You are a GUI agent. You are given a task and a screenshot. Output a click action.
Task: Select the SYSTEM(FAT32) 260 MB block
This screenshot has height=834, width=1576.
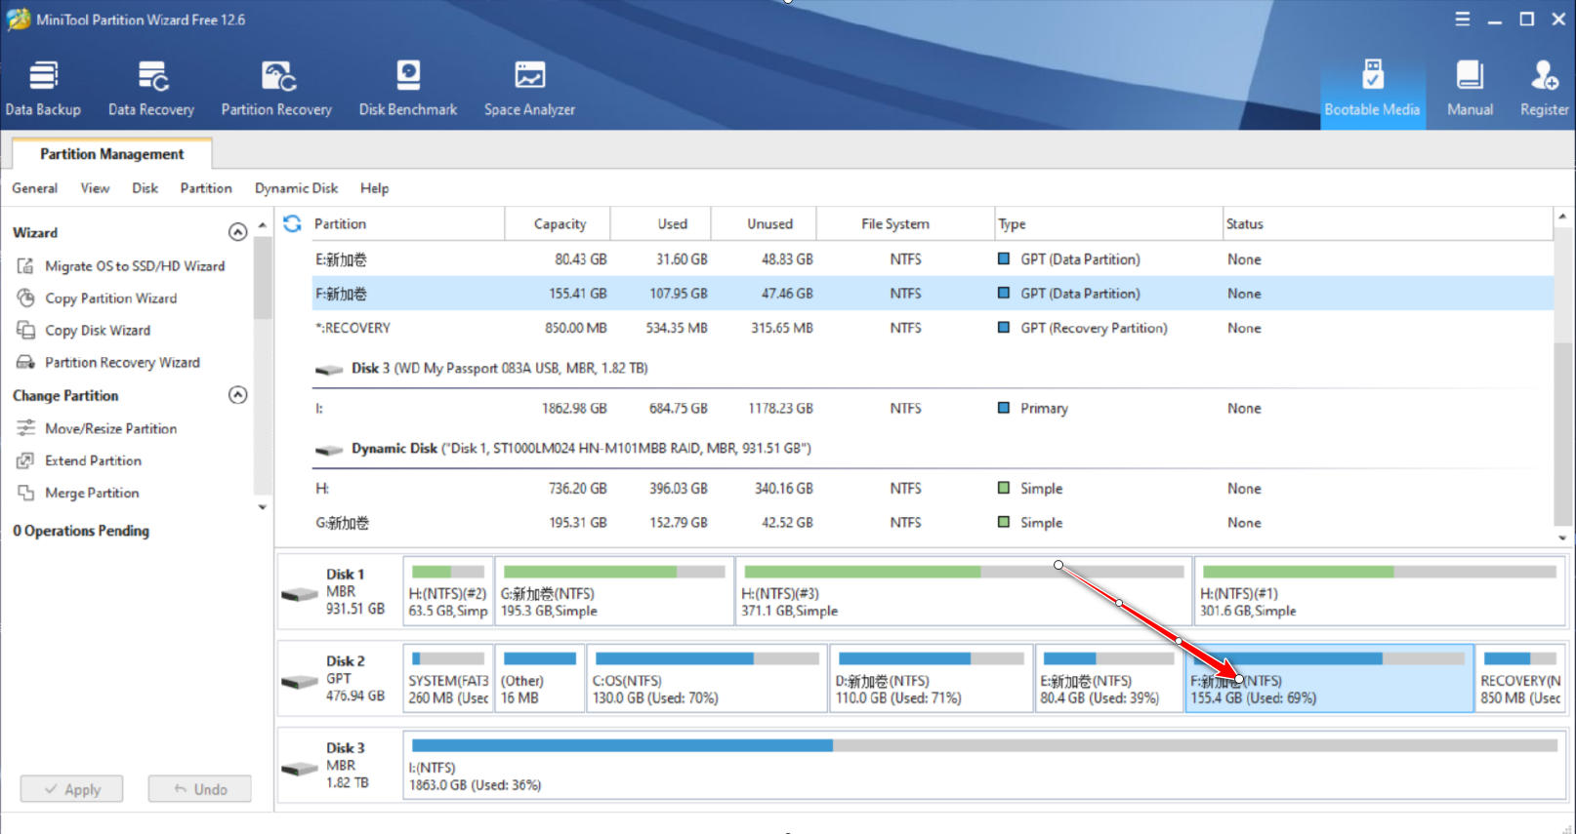pos(448,678)
